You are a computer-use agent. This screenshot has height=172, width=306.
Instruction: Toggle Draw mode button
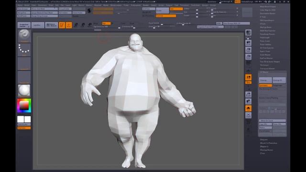tap(69, 25)
